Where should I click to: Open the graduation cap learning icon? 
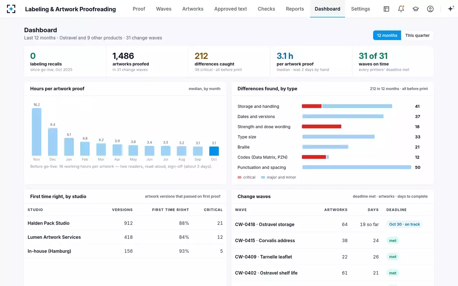click(416, 9)
